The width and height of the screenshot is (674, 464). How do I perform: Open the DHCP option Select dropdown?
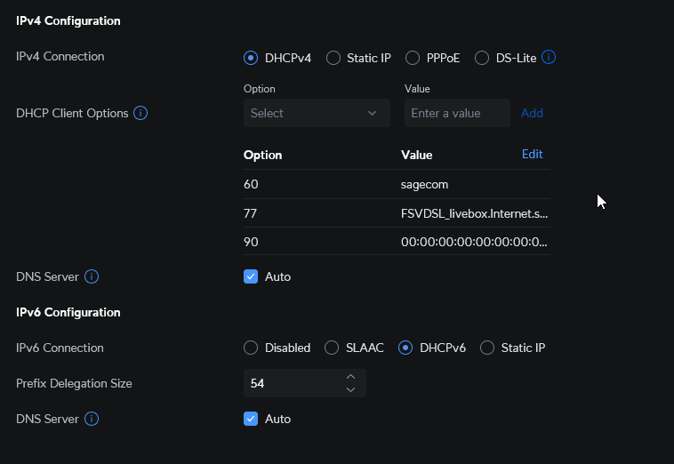317,113
